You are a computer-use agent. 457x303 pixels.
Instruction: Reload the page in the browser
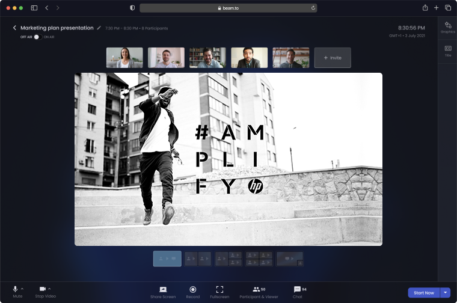click(313, 8)
